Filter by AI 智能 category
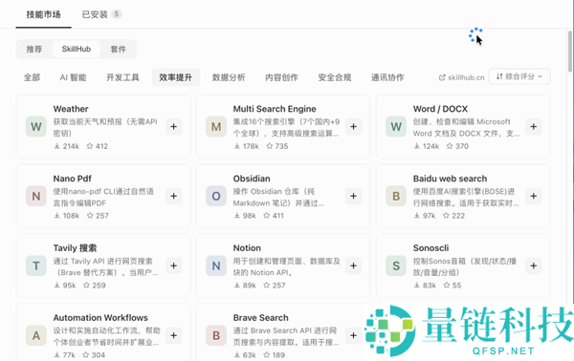The image size is (574, 361). (73, 77)
